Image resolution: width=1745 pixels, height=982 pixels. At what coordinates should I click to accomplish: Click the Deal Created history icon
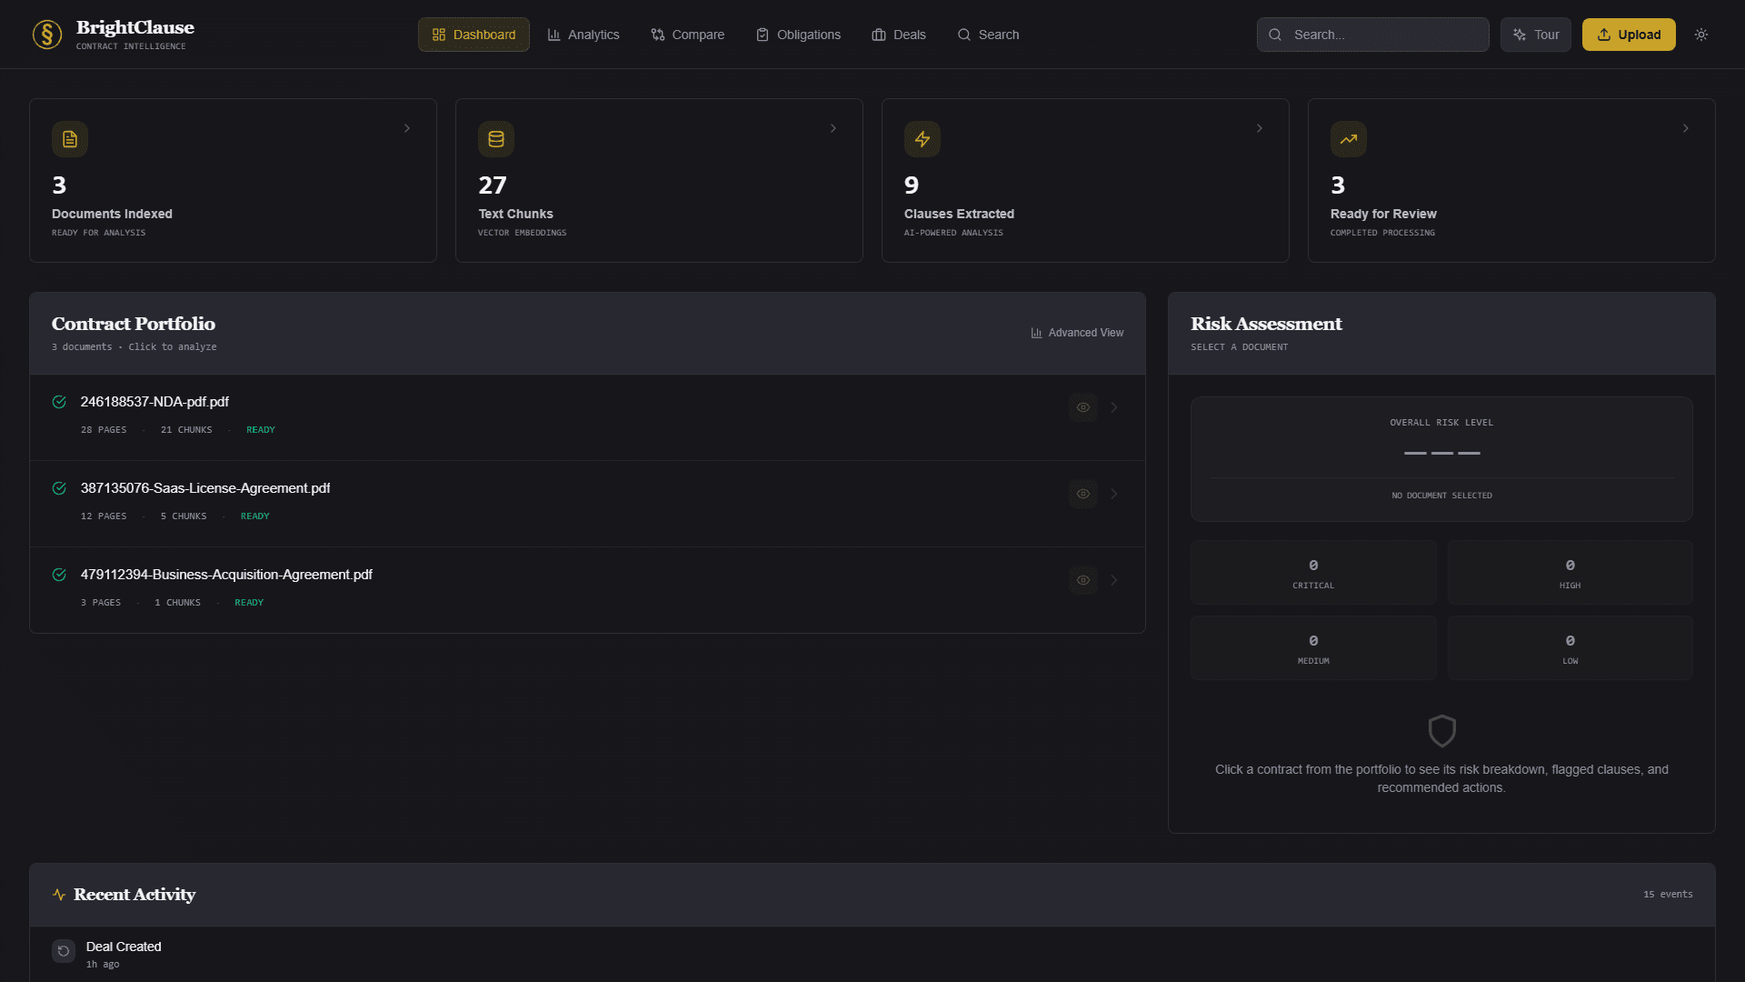click(63, 950)
